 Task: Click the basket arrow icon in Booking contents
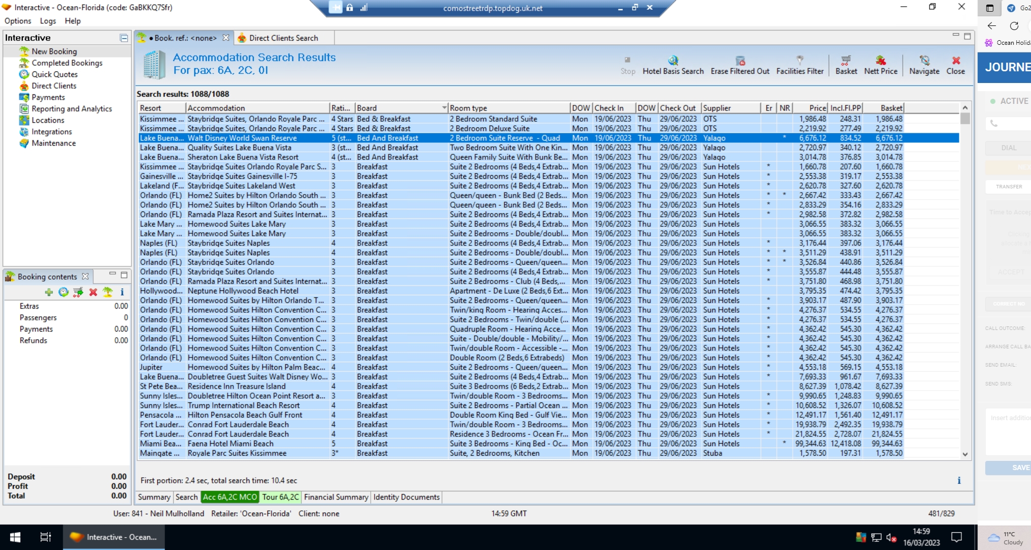click(78, 292)
